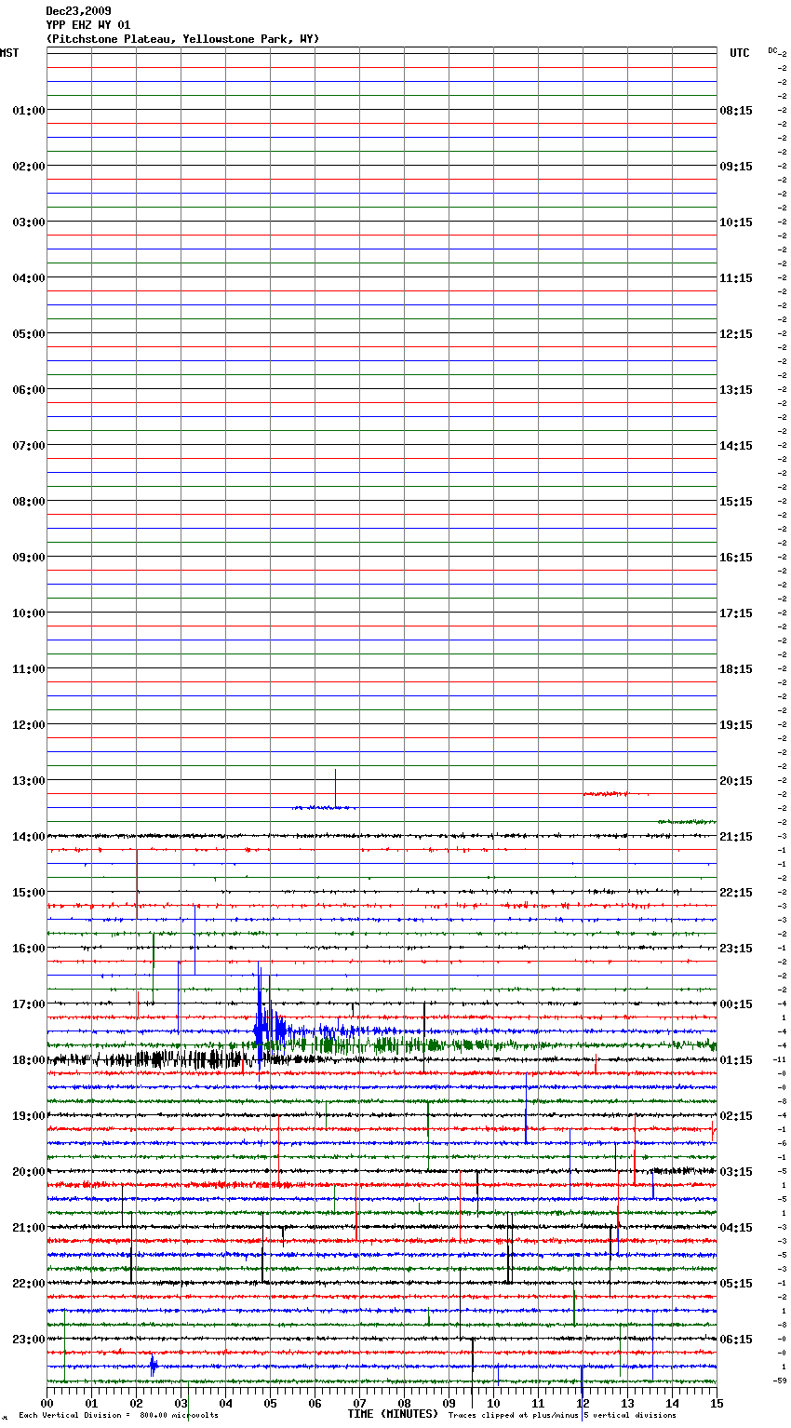Screen dimensions: 791x1428
Task: Select the 20:00 MST time label
Action: click(29, 1172)
